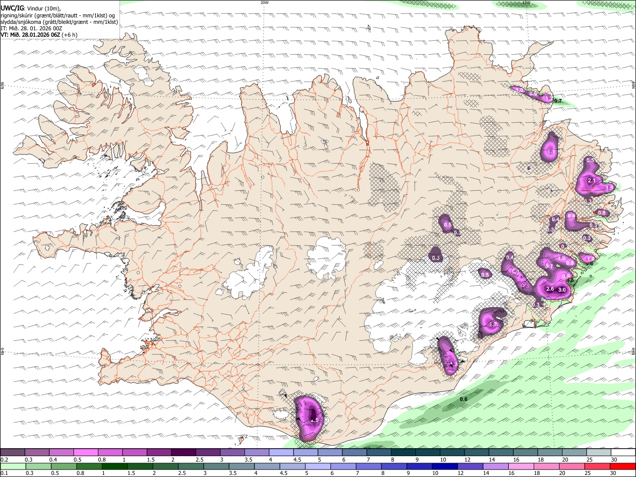Click the 'IT: Mið. 28. 01. 2026 00Z' line
The width and height of the screenshot is (636, 477).
coord(31,28)
